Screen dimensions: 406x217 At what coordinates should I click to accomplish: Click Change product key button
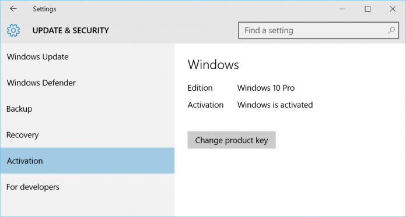coord(232,140)
